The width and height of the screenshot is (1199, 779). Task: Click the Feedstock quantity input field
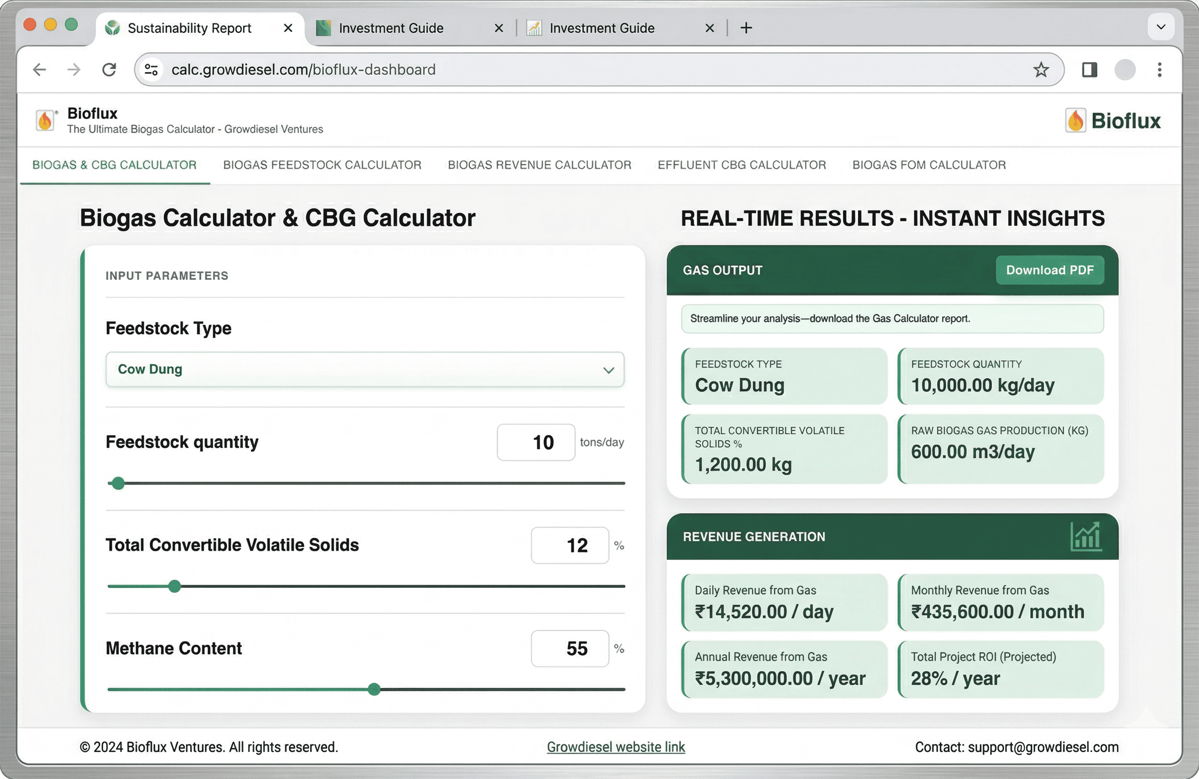[535, 442]
